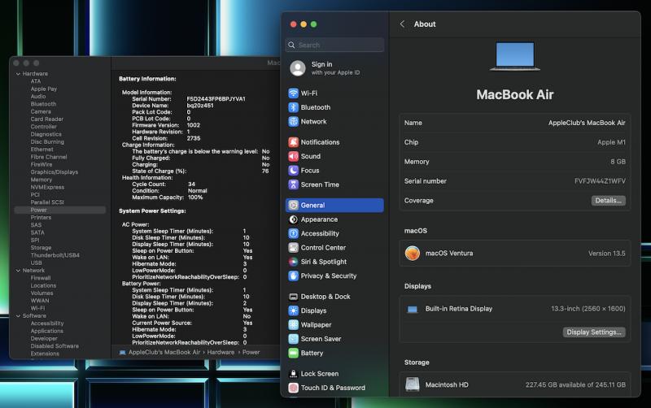Select Camera in System Information sidebar
The height and width of the screenshot is (408, 651).
tap(41, 111)
